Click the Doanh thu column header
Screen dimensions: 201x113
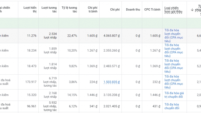[x=133, y=10]
